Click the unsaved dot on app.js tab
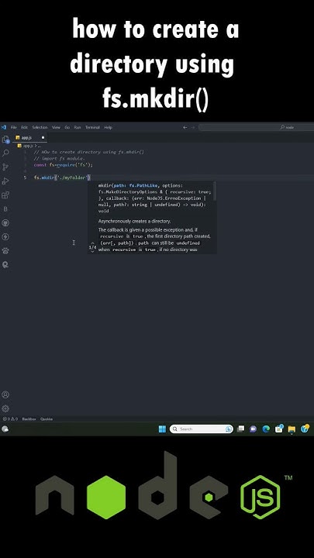The image size is (314, 558). click(x=43, y=137)
